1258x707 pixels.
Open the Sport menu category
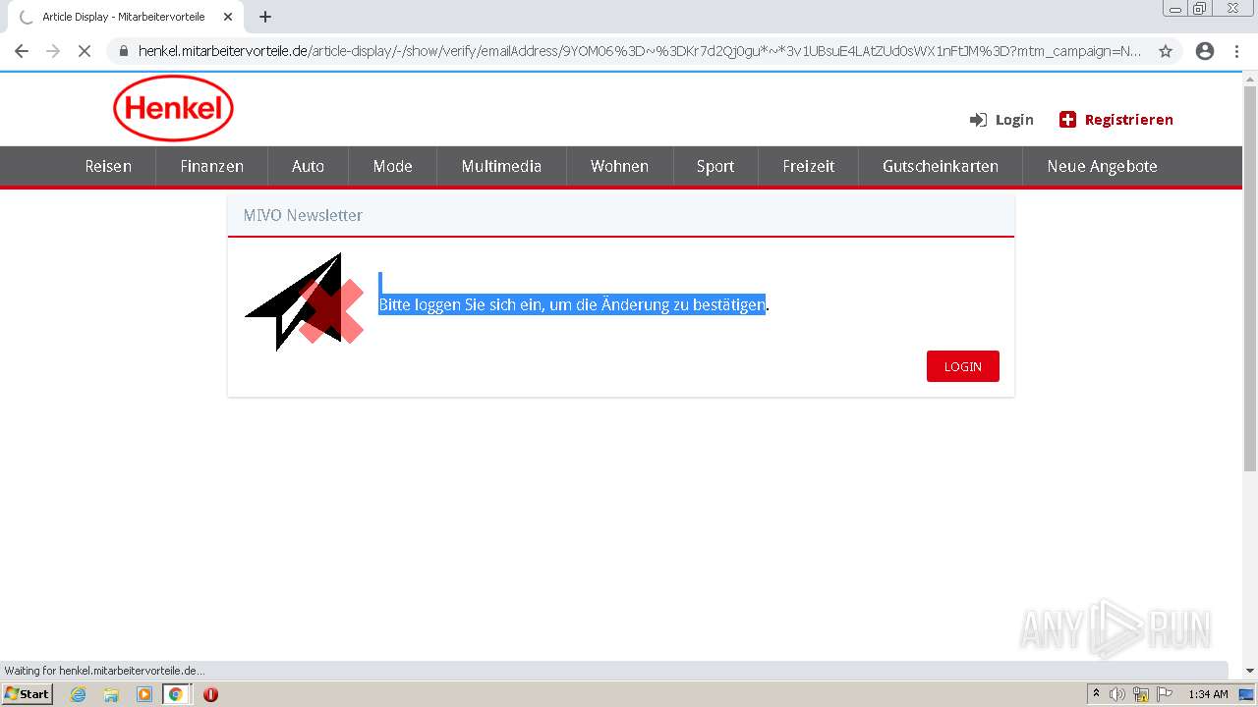715,166
